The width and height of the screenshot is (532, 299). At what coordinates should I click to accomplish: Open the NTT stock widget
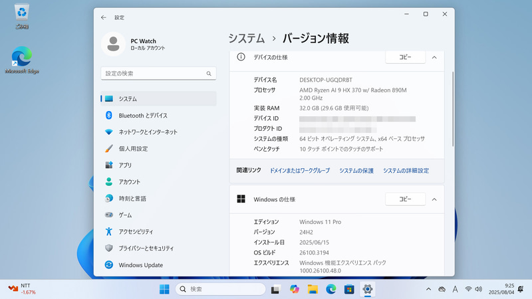click(22, 289)
